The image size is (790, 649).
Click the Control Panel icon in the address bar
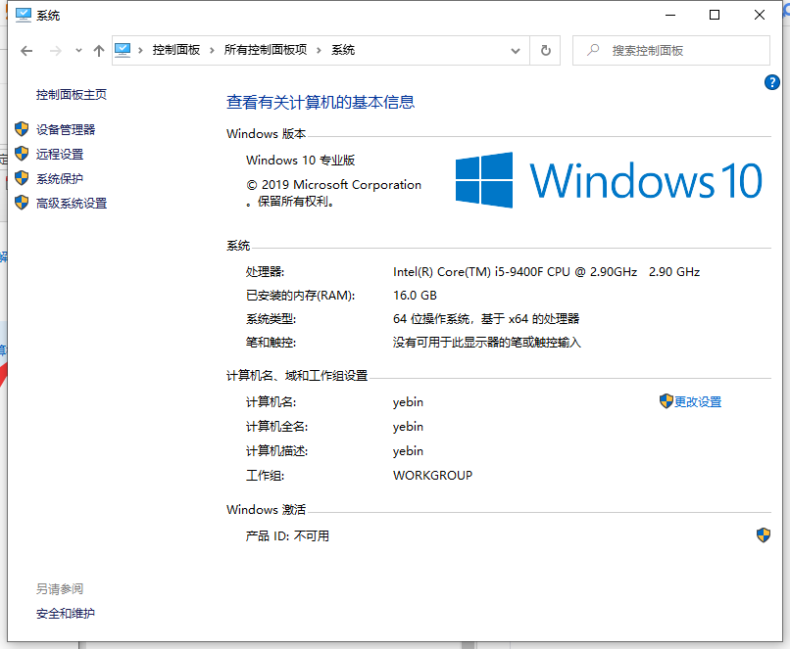122,50
